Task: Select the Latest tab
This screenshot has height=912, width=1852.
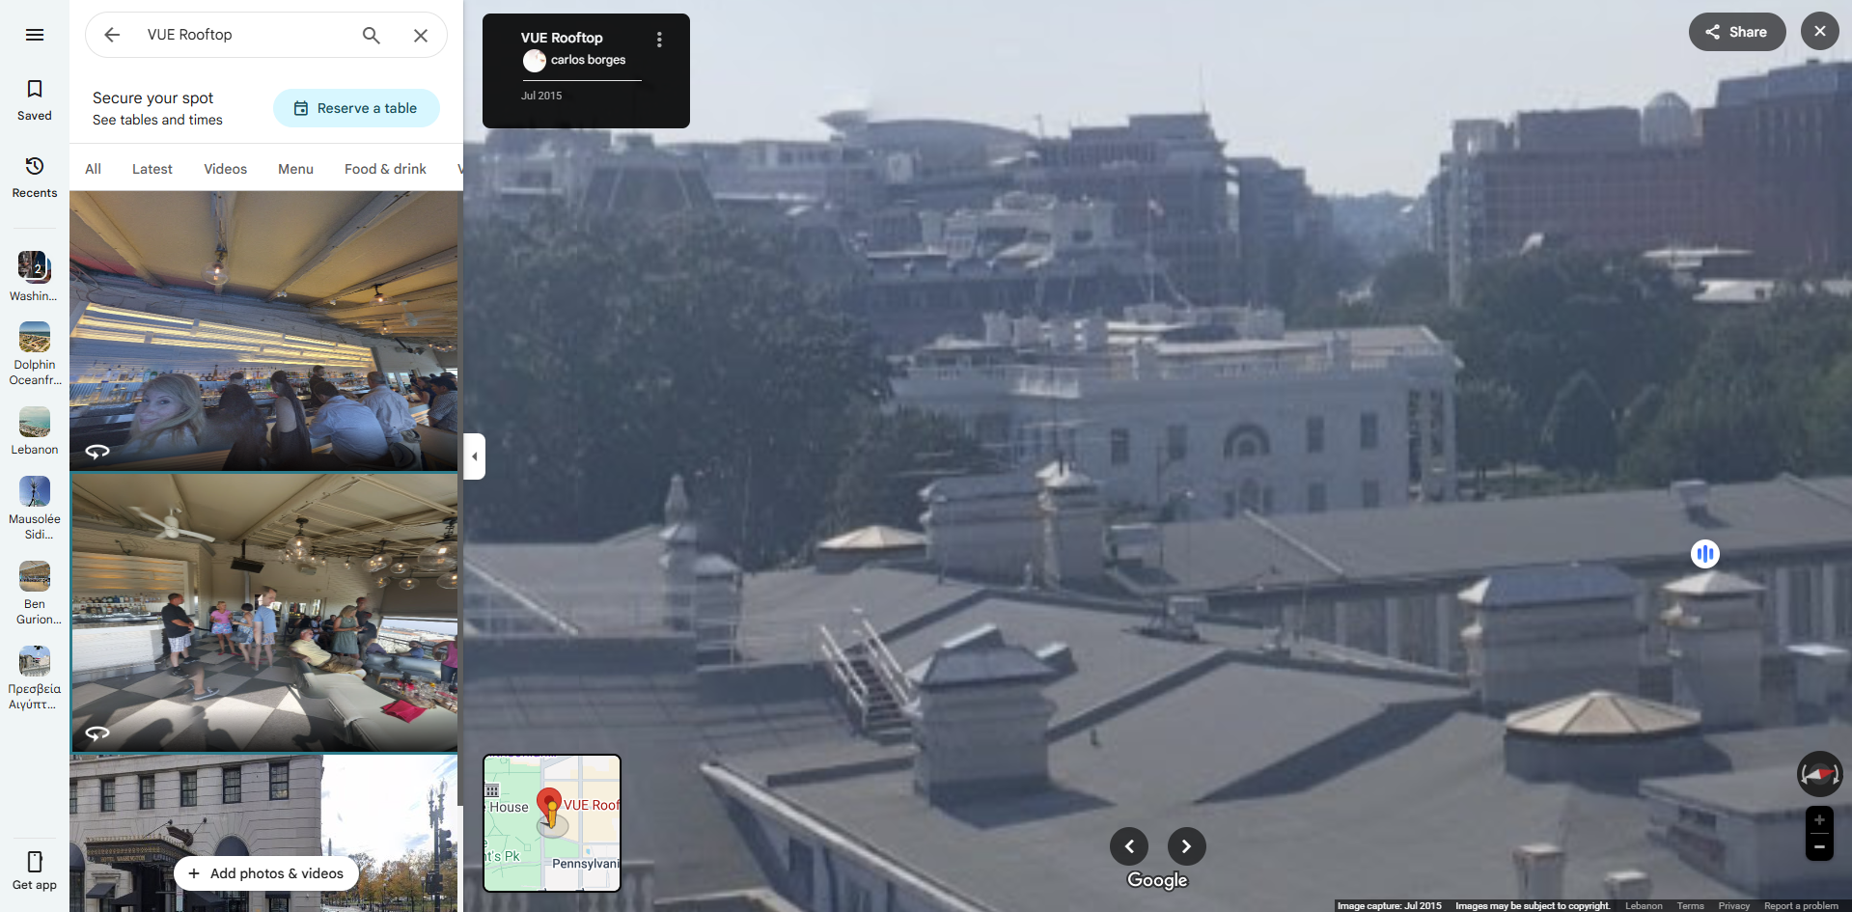Action: coord(152,169)
